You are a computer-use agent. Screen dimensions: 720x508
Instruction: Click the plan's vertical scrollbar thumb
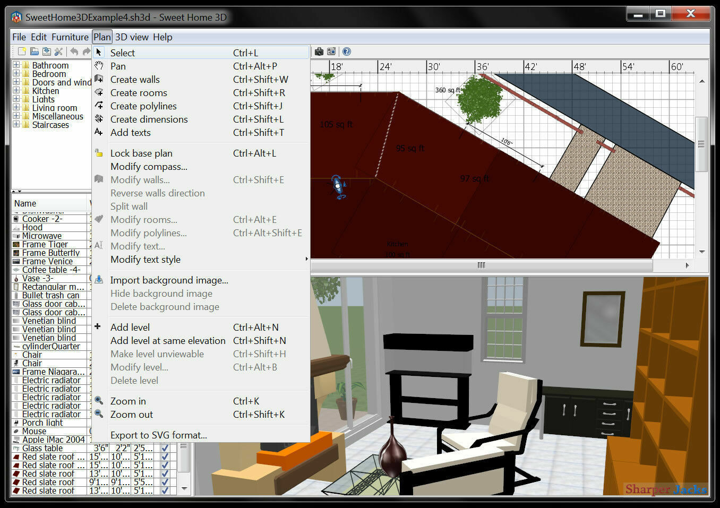tap(701, 144)
